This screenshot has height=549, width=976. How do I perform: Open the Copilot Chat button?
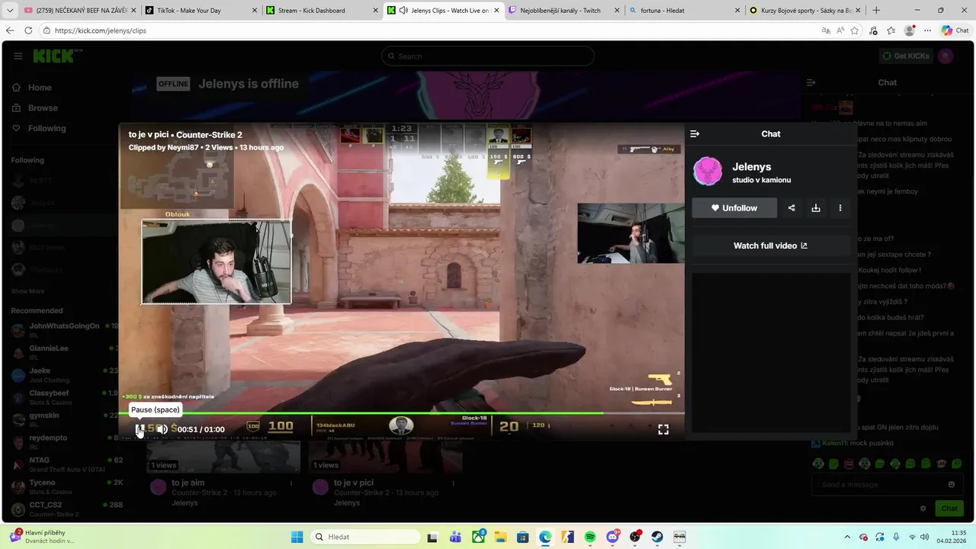point(956,30)
